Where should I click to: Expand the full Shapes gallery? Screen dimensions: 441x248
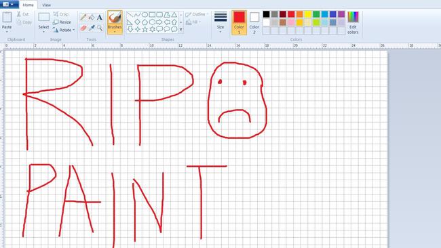tap(181, 29)
